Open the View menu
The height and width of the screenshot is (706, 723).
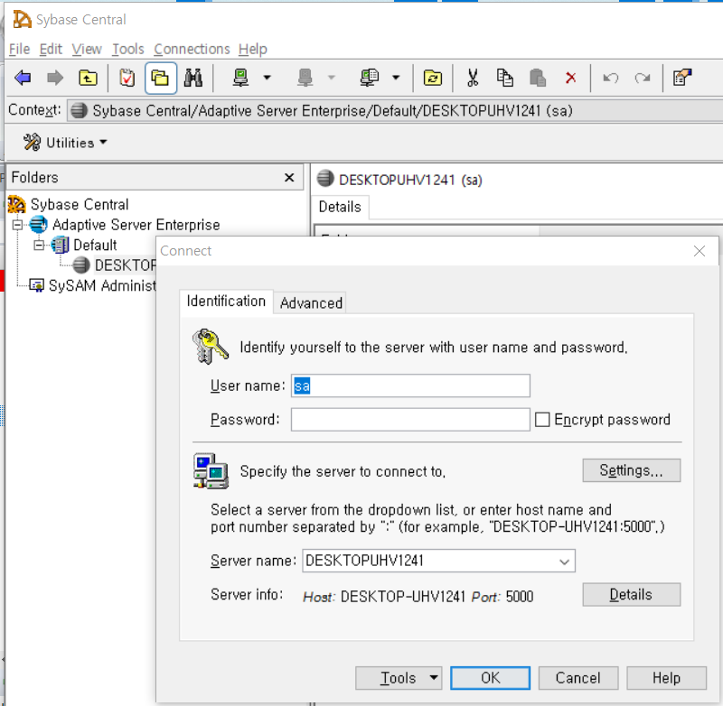point(87,49)
